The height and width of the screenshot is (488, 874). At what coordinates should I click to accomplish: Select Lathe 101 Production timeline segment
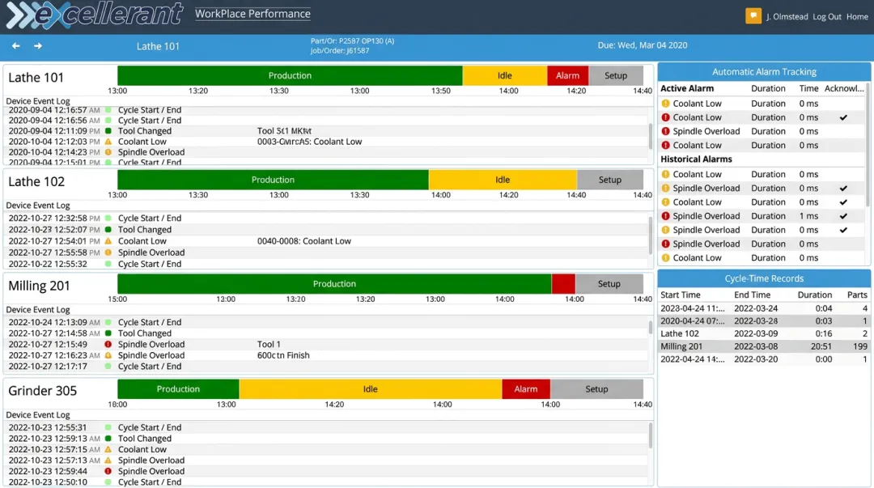click(290, 75)
